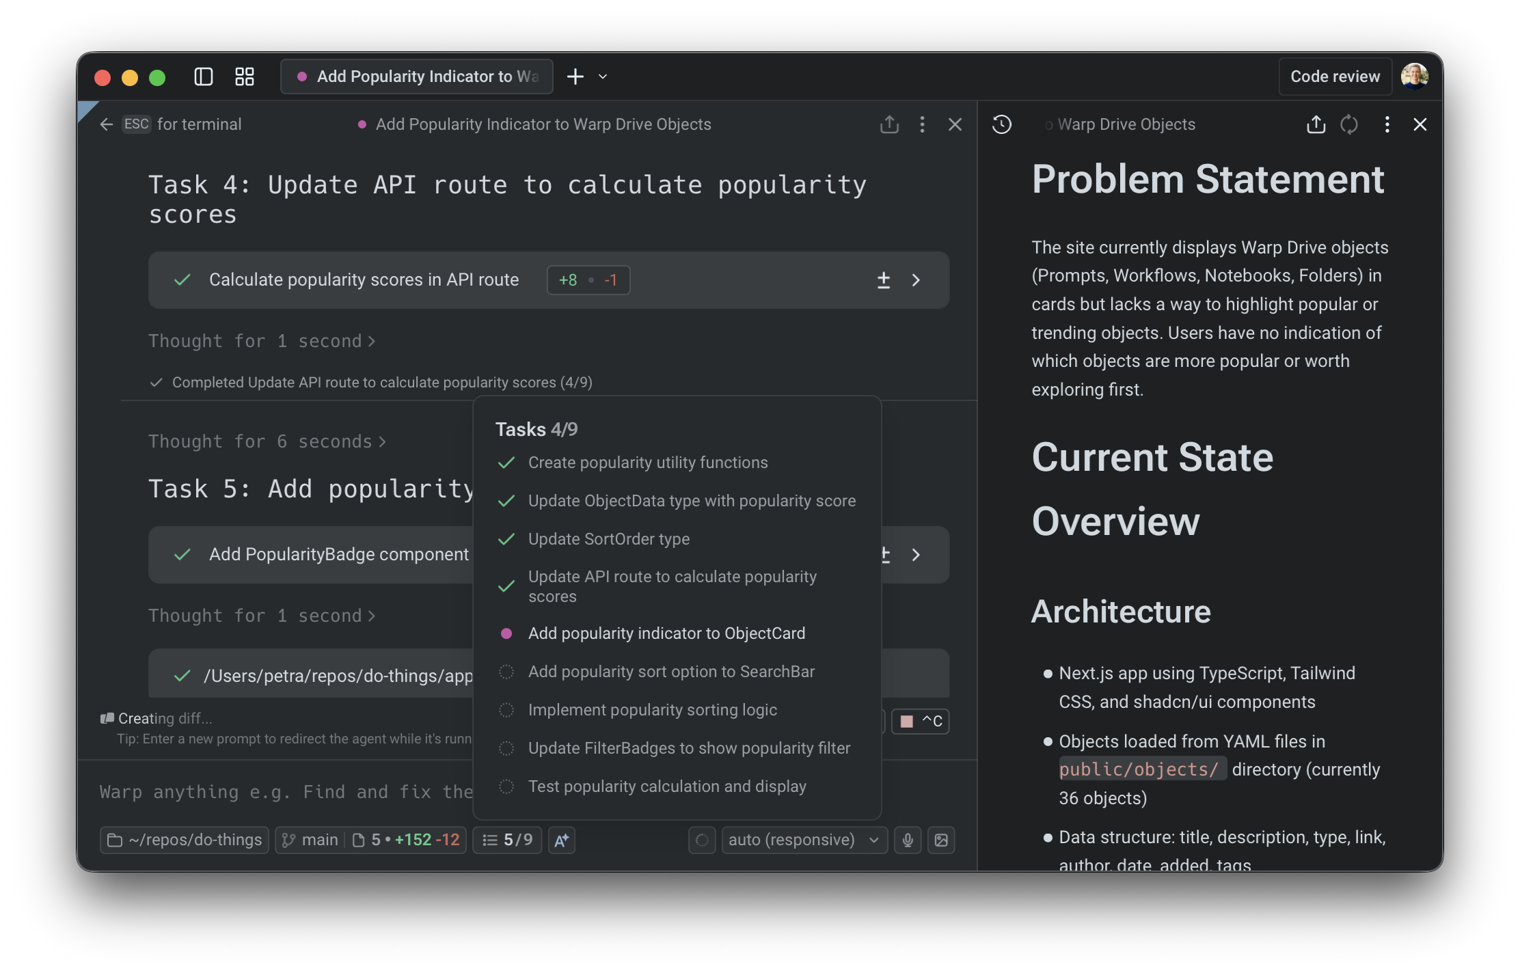Click the checked Update SortOrder type task

coord(608,539)
